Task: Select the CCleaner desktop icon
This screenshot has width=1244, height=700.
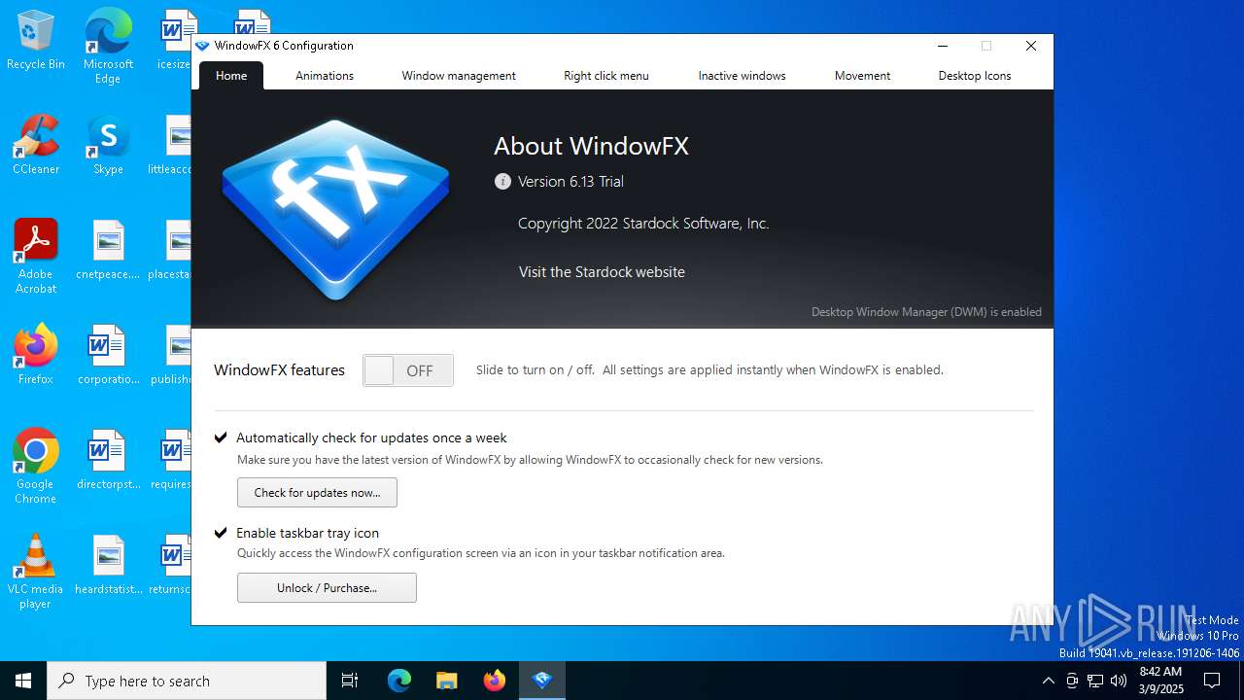Action: [x=36, y=146]
